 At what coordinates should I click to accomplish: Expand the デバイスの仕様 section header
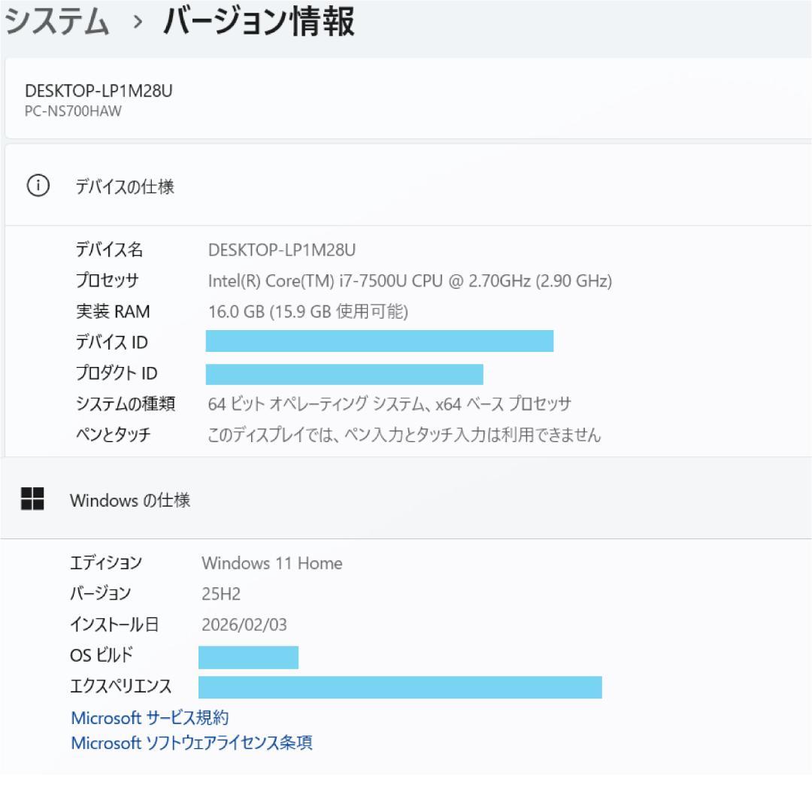tap(124, 183)
